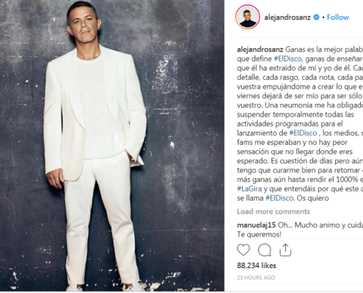This screenshot has height=293, width=363.
Task: Follow the alejandrosanz account
Action: pyautogui.click(x=338, y=18)
